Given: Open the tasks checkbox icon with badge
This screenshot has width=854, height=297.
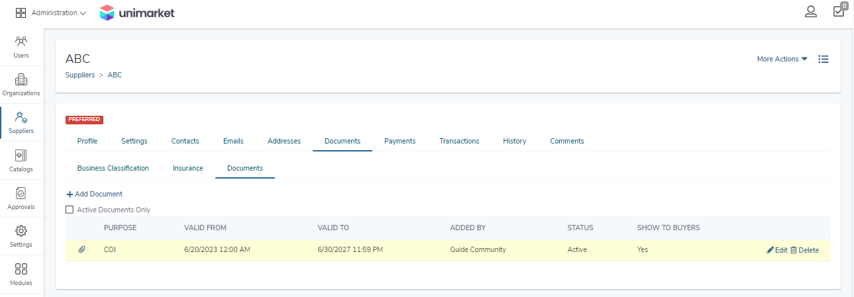Looking at the screenshot, I should [x=839, y=11].
